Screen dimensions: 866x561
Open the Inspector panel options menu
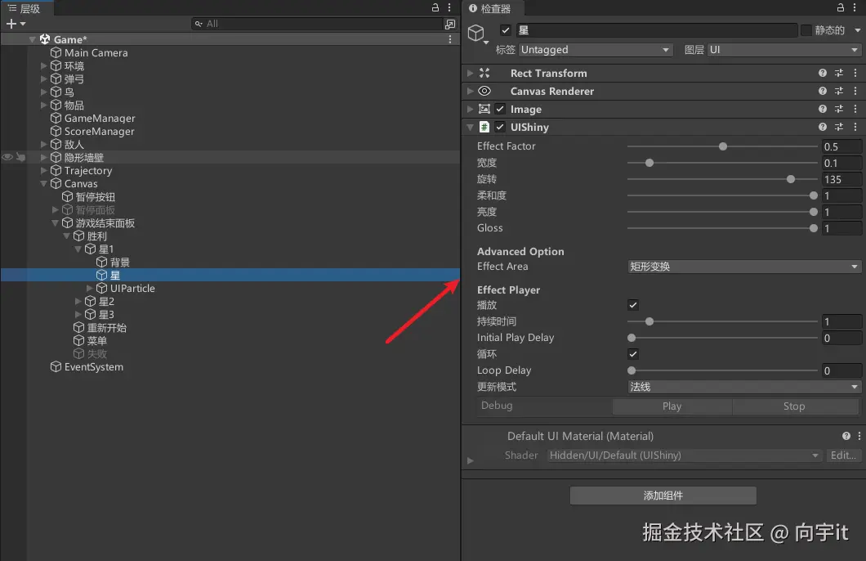[x=855, y=7]
